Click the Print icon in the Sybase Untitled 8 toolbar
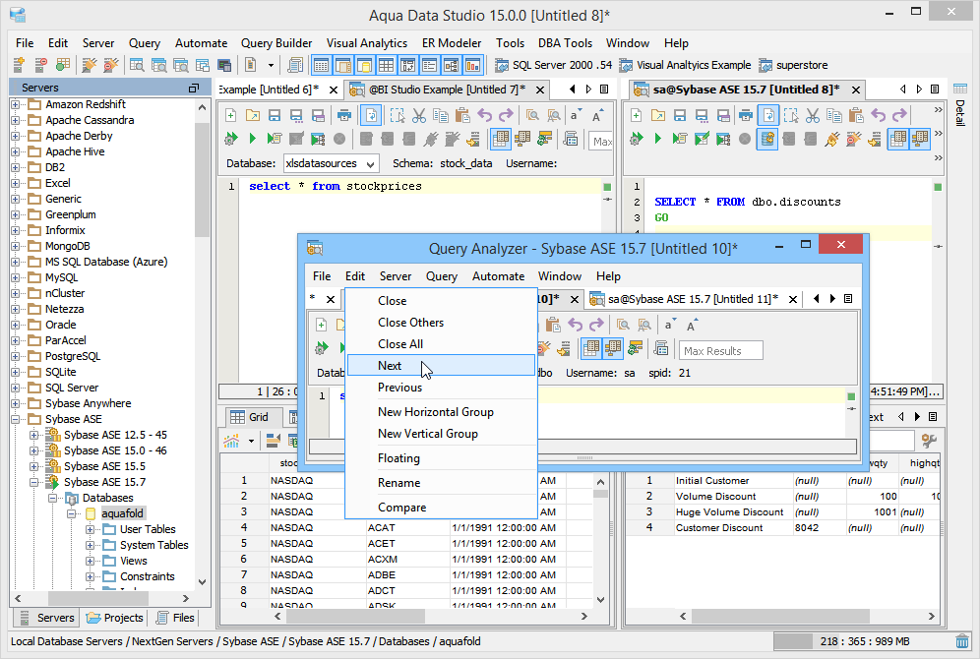 tap(746, 115)
